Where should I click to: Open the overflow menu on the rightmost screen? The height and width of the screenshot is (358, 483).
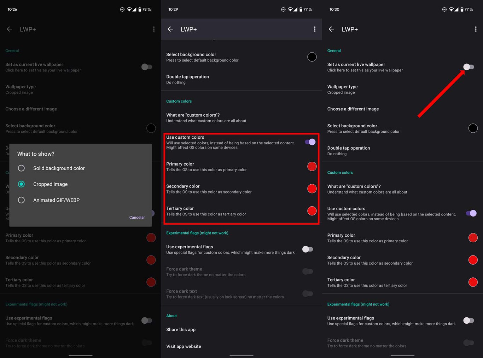coord(476,29)
